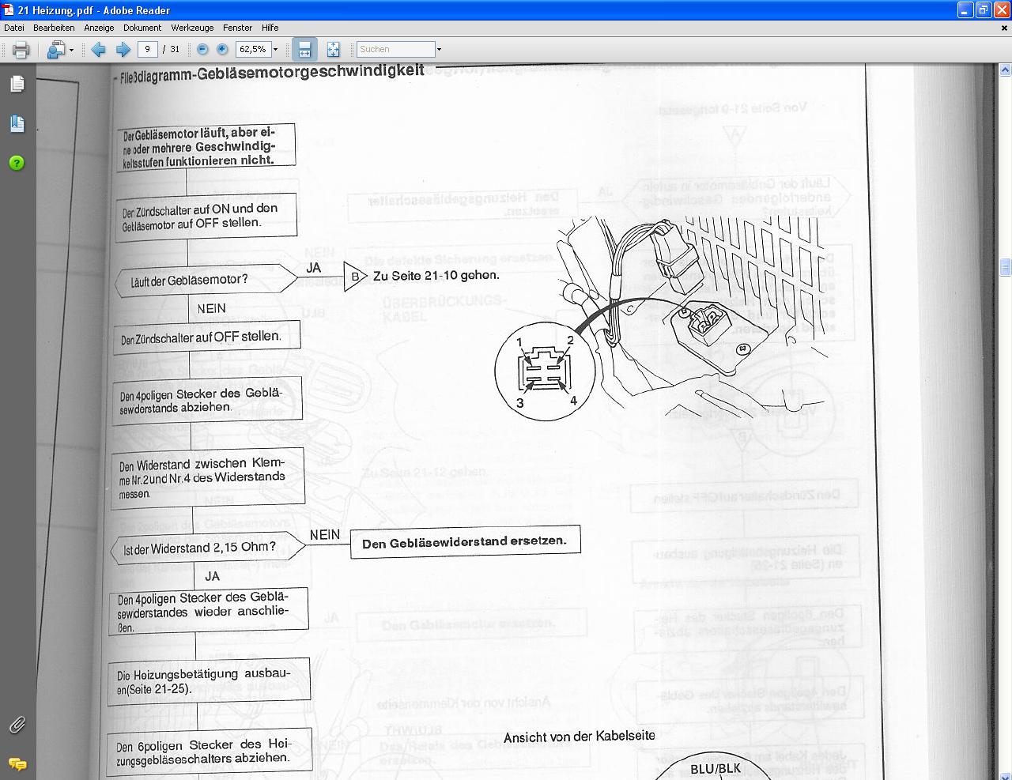Click the zoom out minus button
The height and width of the screenshot is (780, 1012).
click(202, 49)
